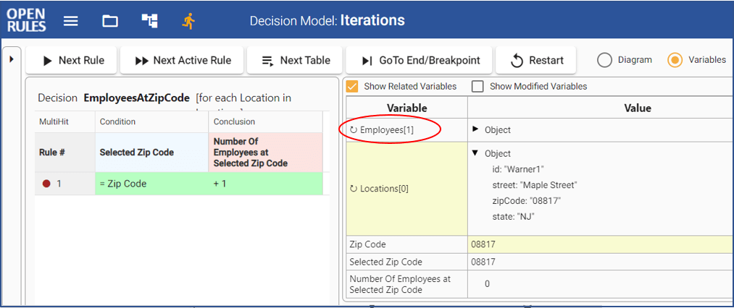Image resolution: width=734 pixels, height=308 pixels.
Task: Click the folder icon in header
Action: 110,21
